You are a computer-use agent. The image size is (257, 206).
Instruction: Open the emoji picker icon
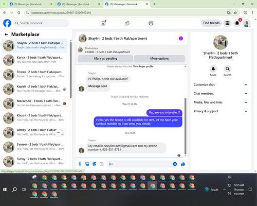[175, 164]
